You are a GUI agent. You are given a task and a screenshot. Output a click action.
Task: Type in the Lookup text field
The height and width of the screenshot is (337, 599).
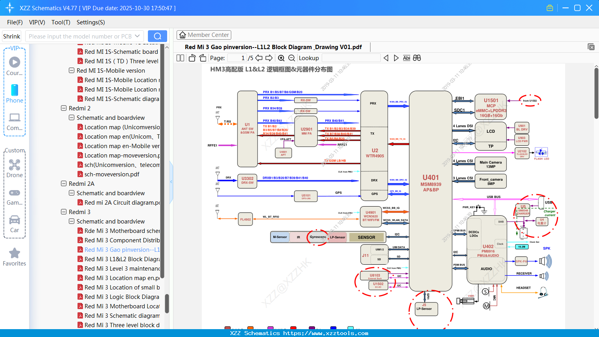pyautogui.click(x=352, y=58)
